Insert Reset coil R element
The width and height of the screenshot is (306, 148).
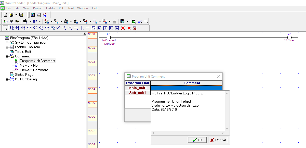[x=53, y=28]
